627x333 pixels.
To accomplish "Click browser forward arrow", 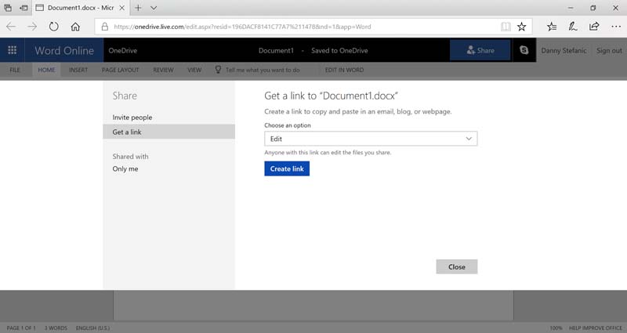I will tap(32, 27).
